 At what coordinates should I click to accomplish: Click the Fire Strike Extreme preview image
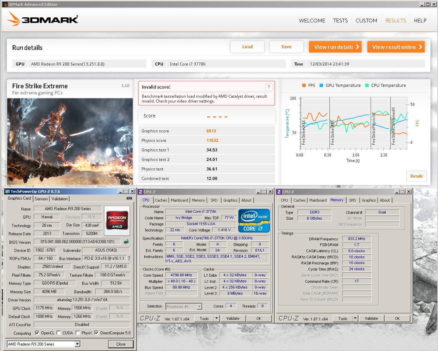click(x=70, y=142)
